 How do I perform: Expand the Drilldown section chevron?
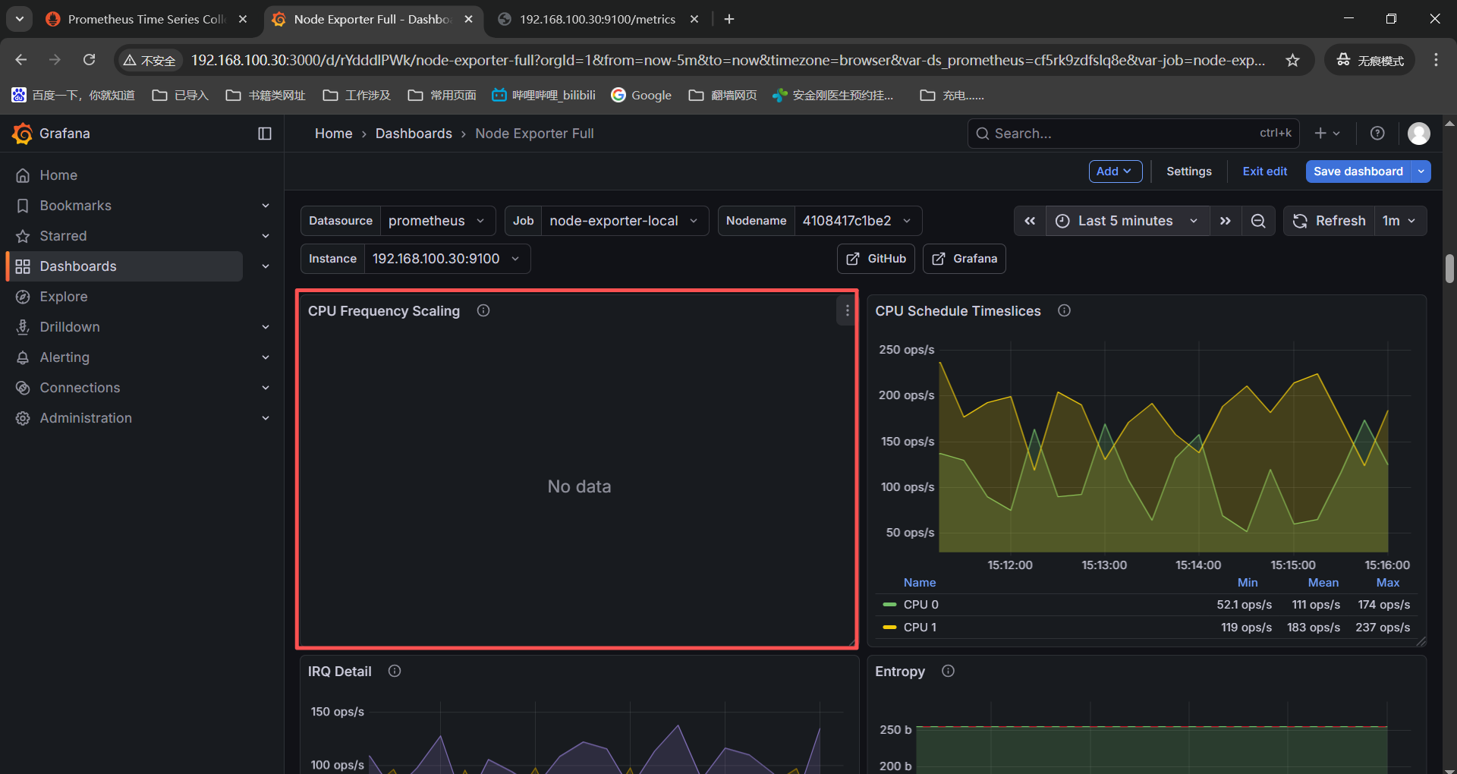(x=266, y=327)
